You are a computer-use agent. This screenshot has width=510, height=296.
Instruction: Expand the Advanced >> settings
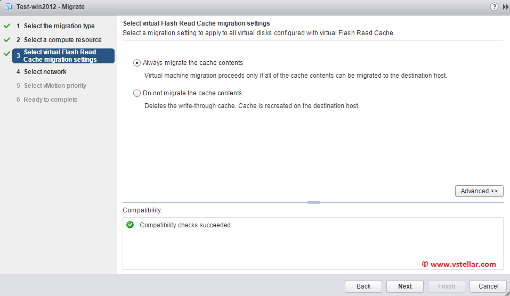pyautogui.click(x=479, y=191)
